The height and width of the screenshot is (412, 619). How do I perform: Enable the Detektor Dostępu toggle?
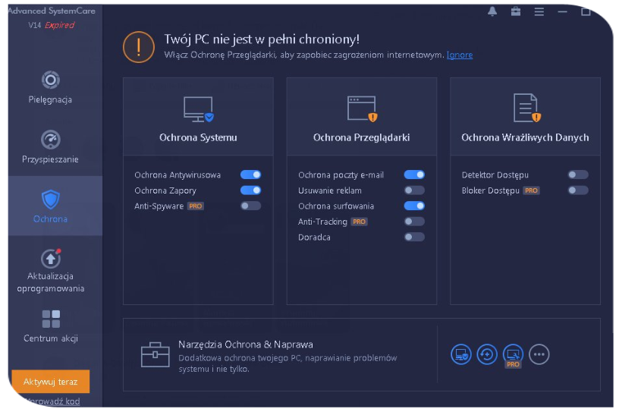(578, 175)
